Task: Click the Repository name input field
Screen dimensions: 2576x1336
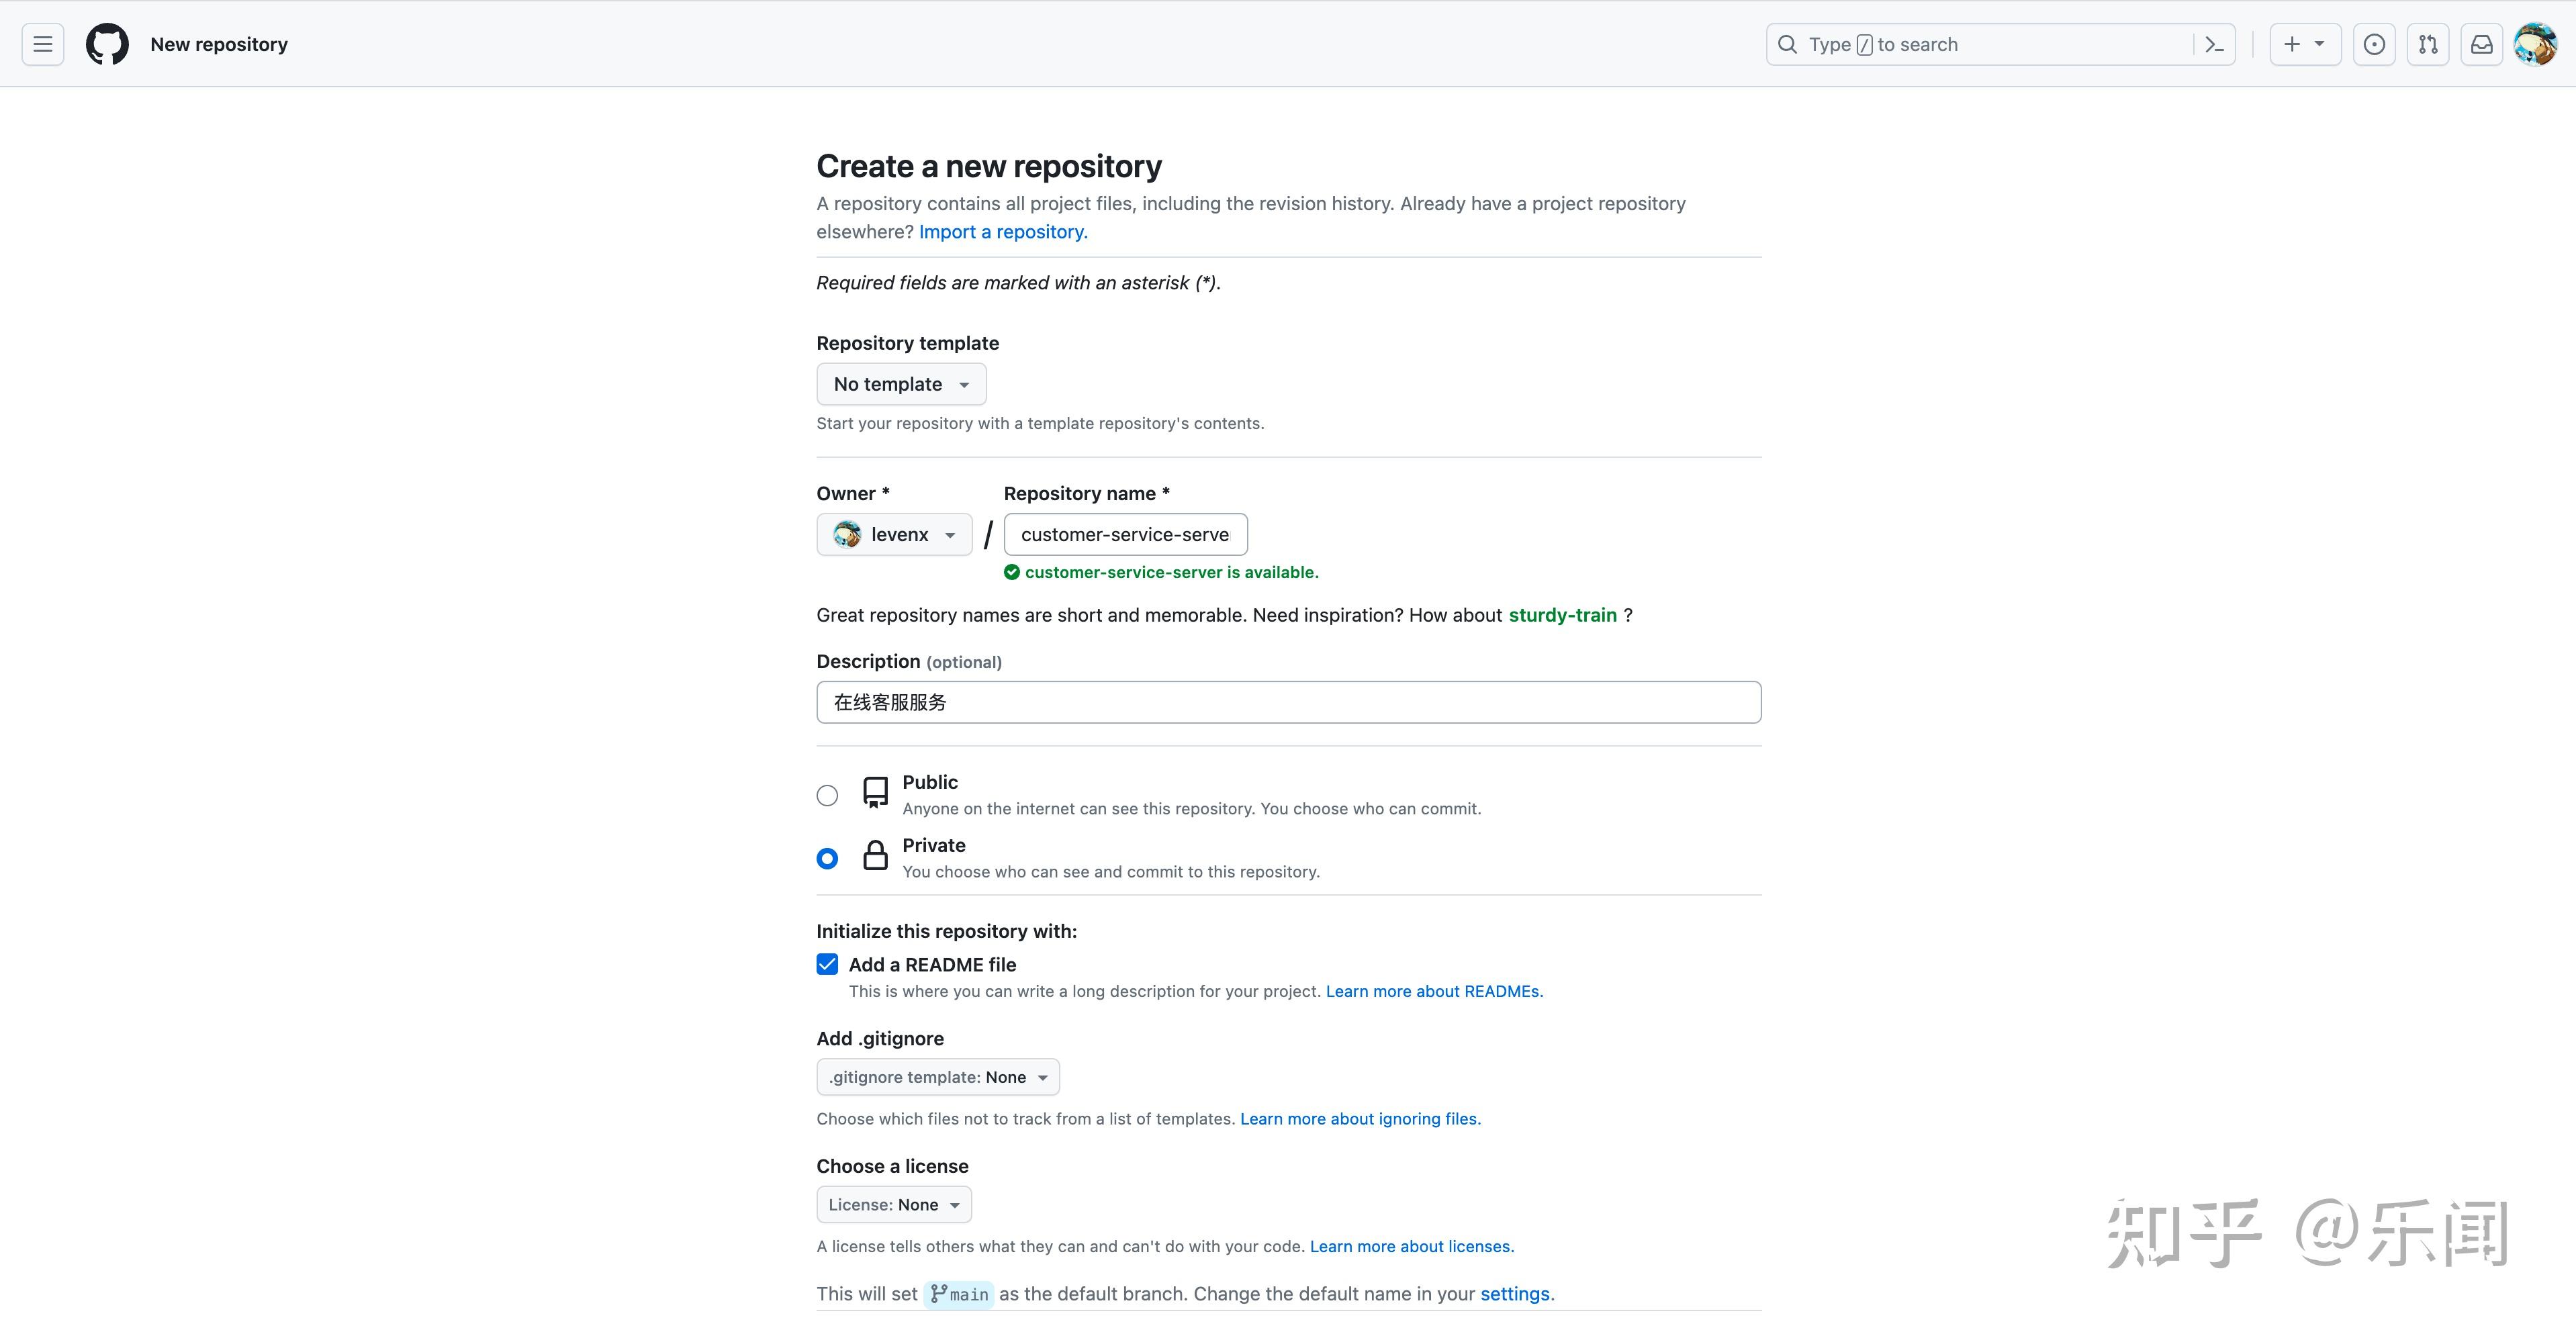Action: pos(1125,534)
